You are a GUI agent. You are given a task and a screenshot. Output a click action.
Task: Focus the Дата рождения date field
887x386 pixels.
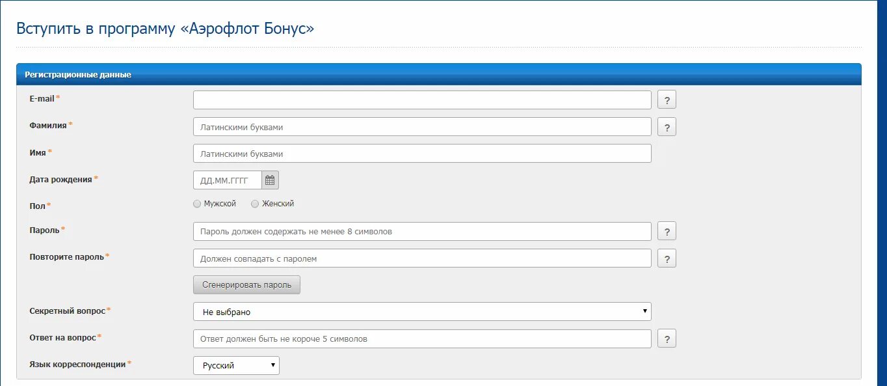click(228, 180)
